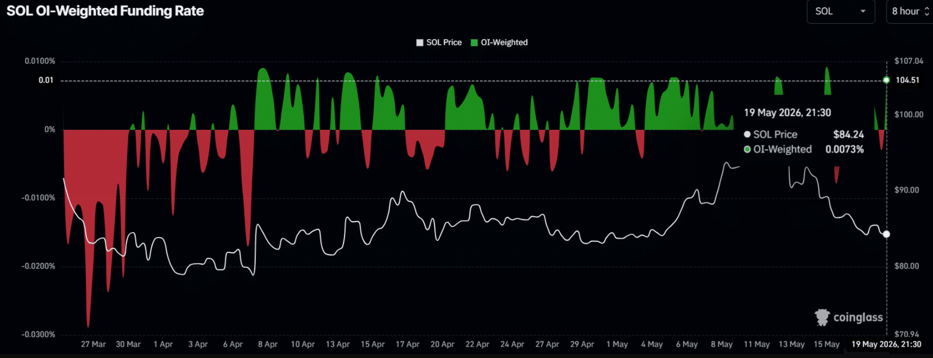Click the -0.0200% left axis value
The image size is (933, 358).
click(x=38, y=266)
